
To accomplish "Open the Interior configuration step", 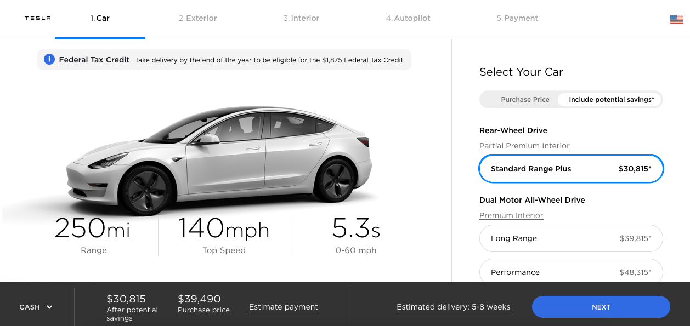I will click(301, 18).
